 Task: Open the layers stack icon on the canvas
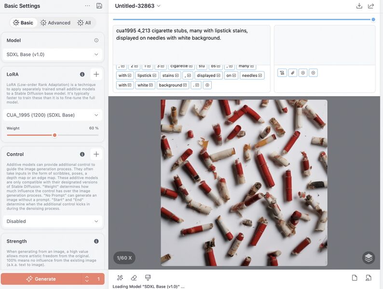(369, 258)
